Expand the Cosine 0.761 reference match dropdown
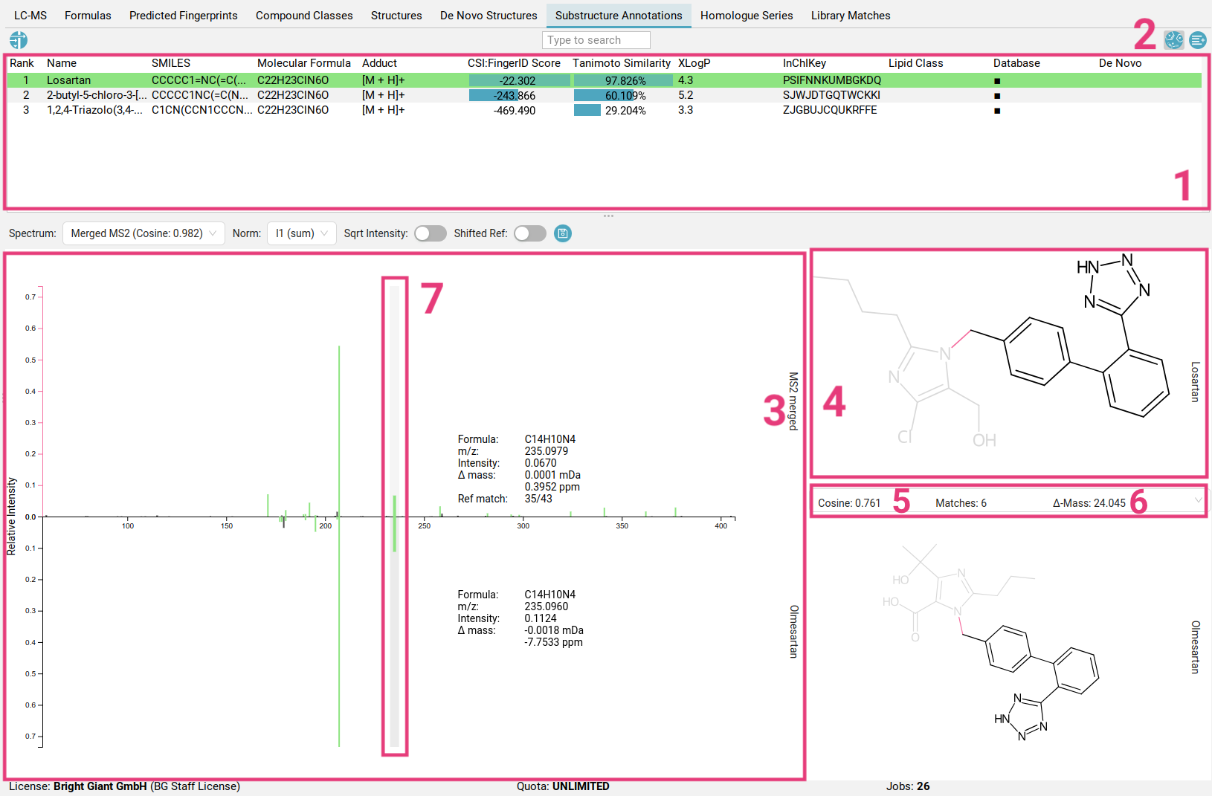 click(1008, 503)
